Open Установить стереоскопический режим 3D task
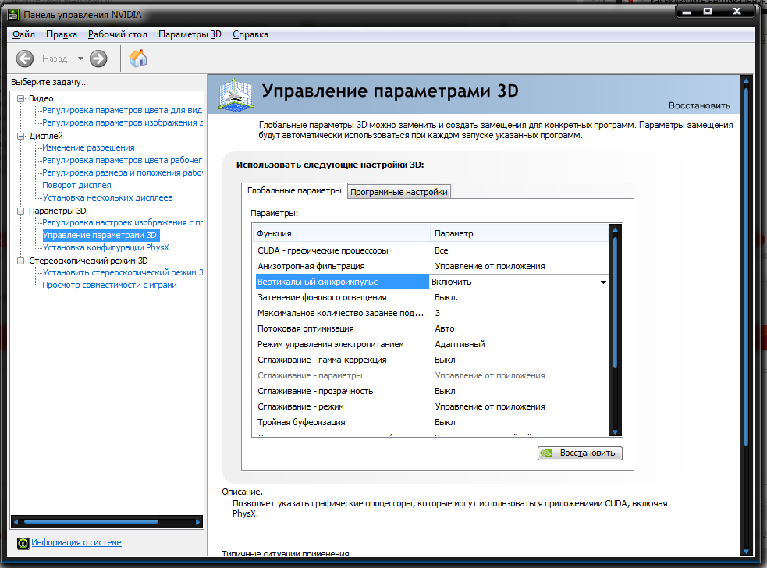This screenshot has height=568, width=767. click(123, 272)
